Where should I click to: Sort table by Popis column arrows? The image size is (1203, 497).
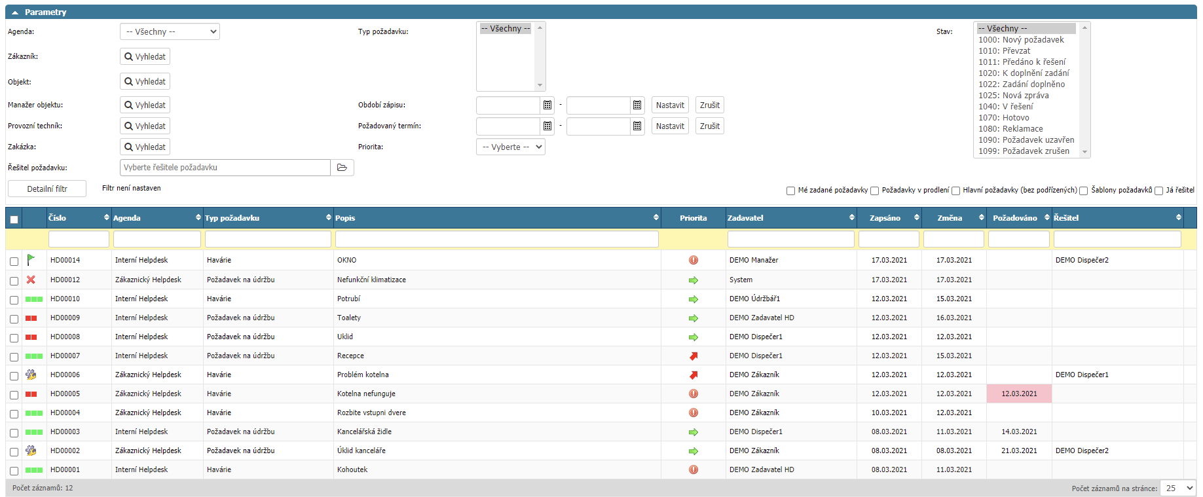[x=656, y=217]
